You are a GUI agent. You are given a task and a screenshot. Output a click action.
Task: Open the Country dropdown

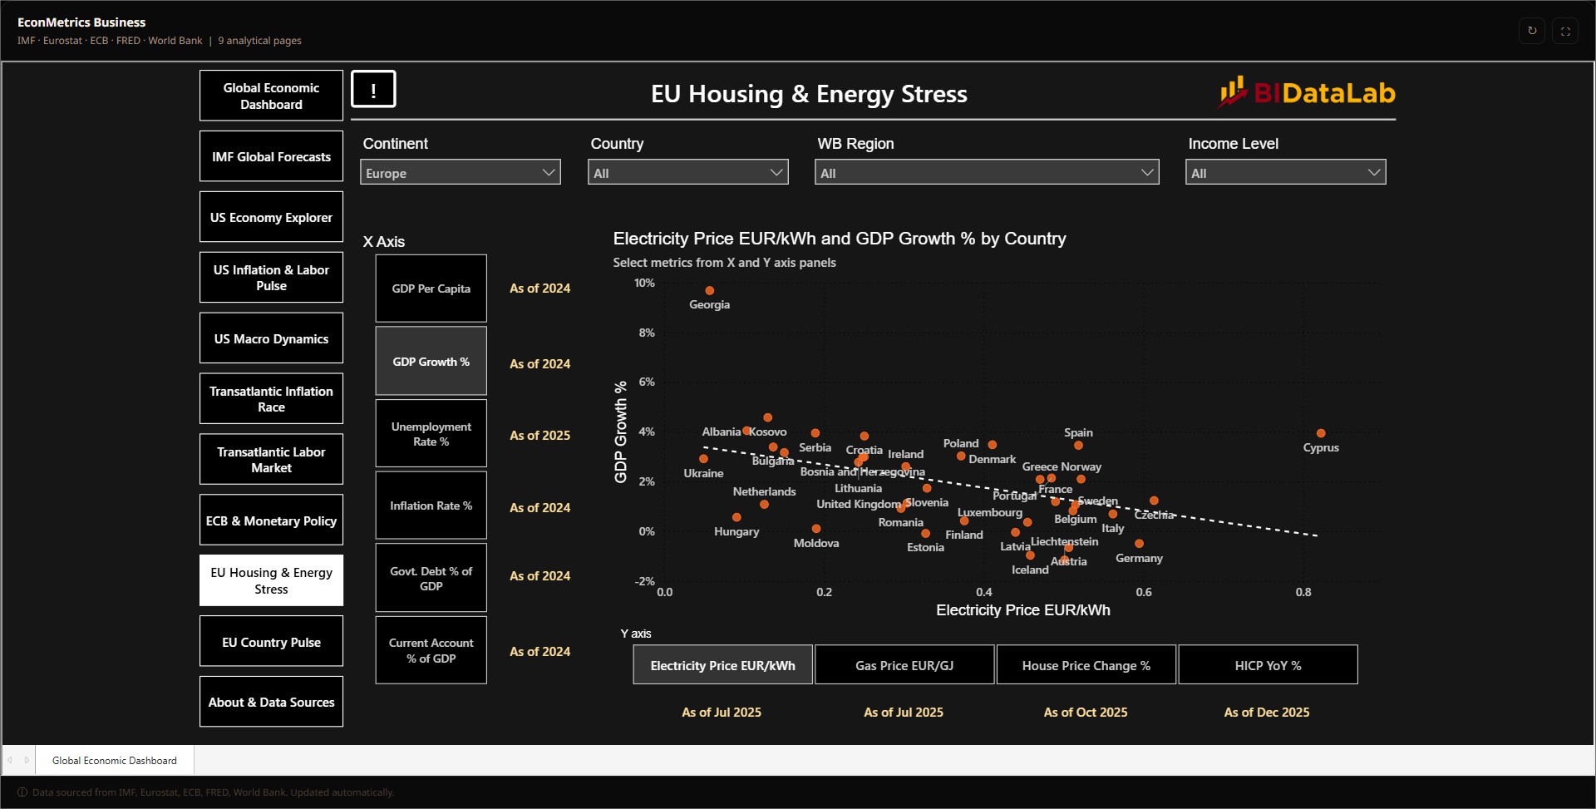pyautogui.click(x=687, y=172)
